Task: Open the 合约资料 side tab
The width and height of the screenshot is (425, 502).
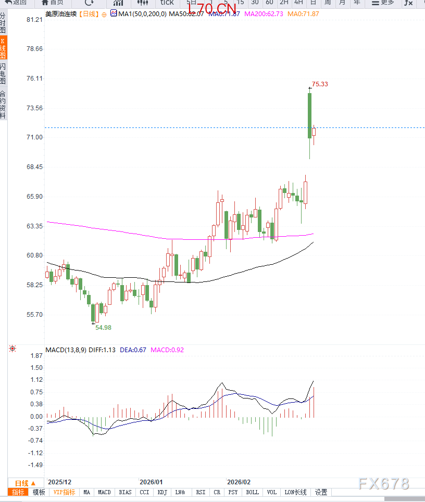Action: 3,105
